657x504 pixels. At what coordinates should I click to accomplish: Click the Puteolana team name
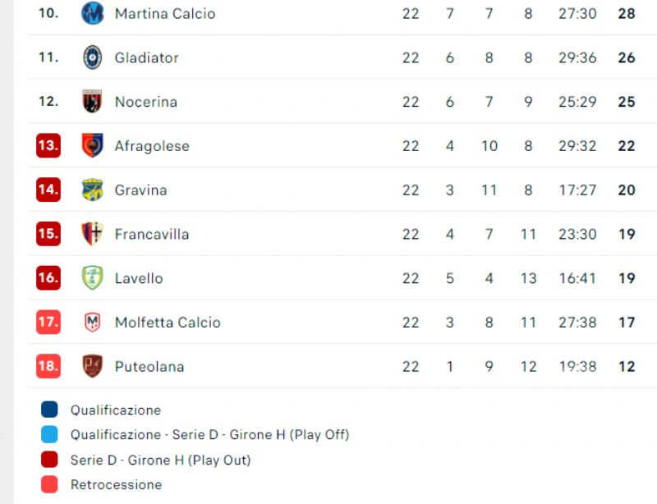149,367
